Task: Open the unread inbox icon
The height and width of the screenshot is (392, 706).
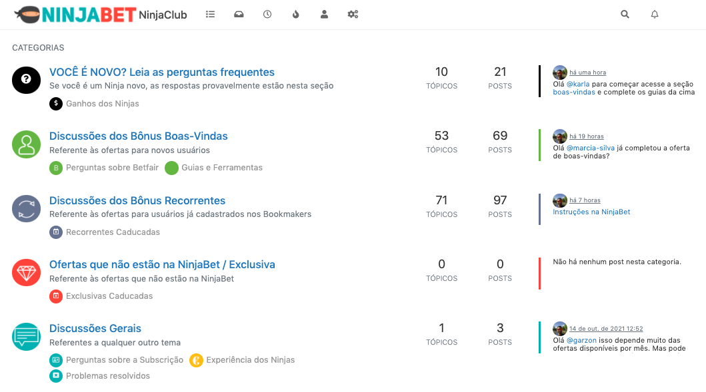Action: point(239,14)
